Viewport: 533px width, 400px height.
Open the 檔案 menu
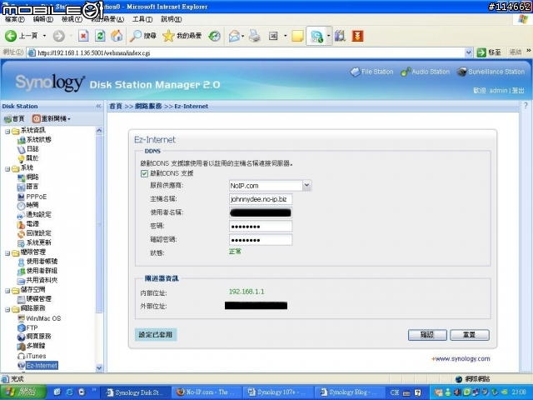[15, 19]
